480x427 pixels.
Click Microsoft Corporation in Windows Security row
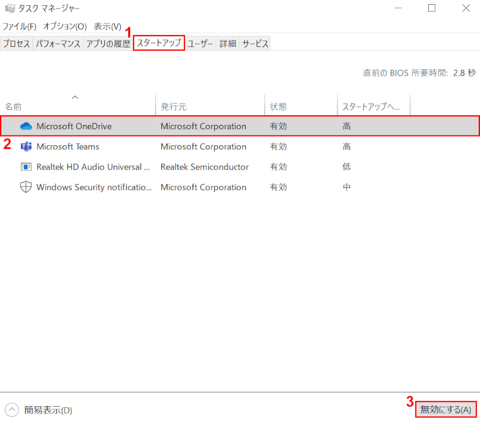(203, 187)
